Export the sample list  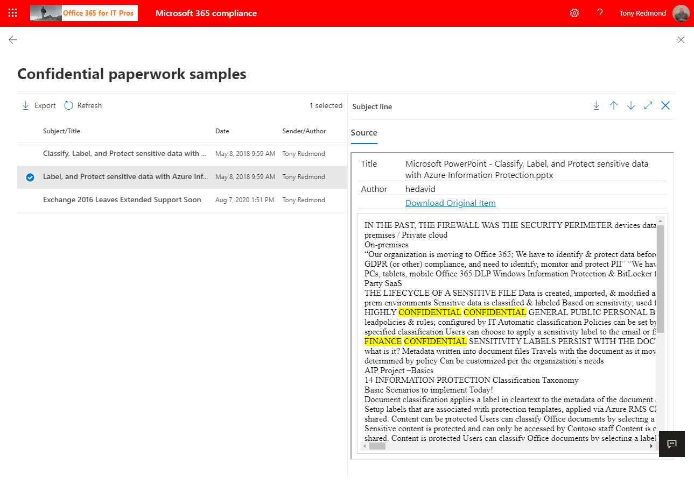39,106
